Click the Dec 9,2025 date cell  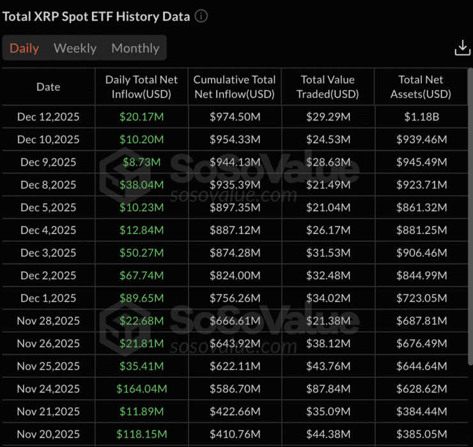pos(49,162)
